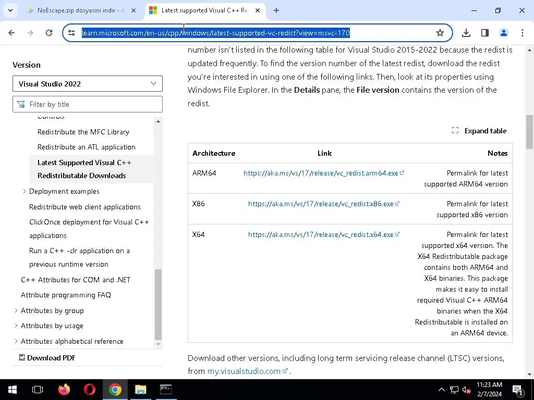Viewport: 534px width, 400px height.
Task: Open Chrome three-dot menu
Action: pyautogui.click(x=523, y=33)
